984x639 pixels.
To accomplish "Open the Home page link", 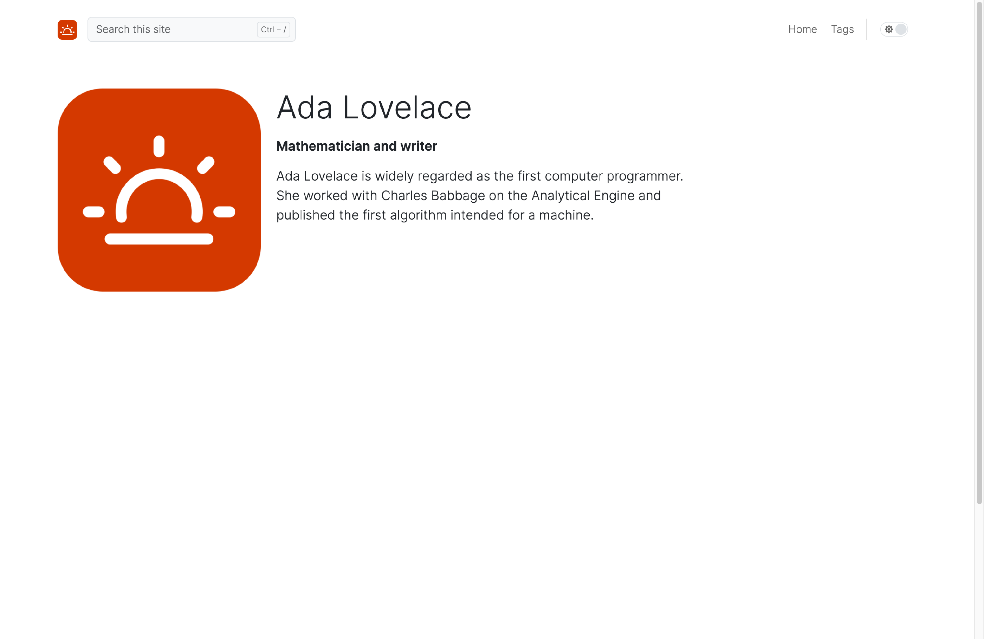I will pyautogui.click(x=803, y=30).
